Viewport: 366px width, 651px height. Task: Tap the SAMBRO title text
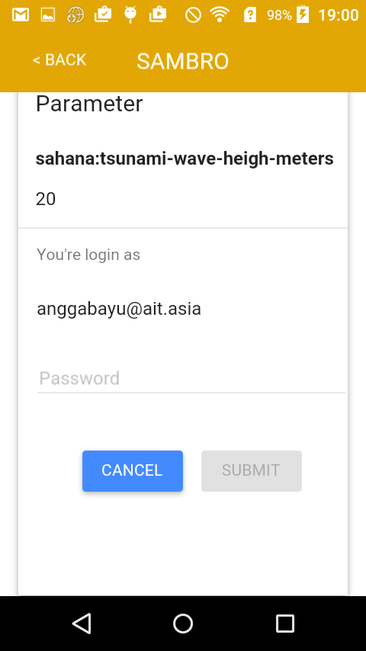(183, 61)
